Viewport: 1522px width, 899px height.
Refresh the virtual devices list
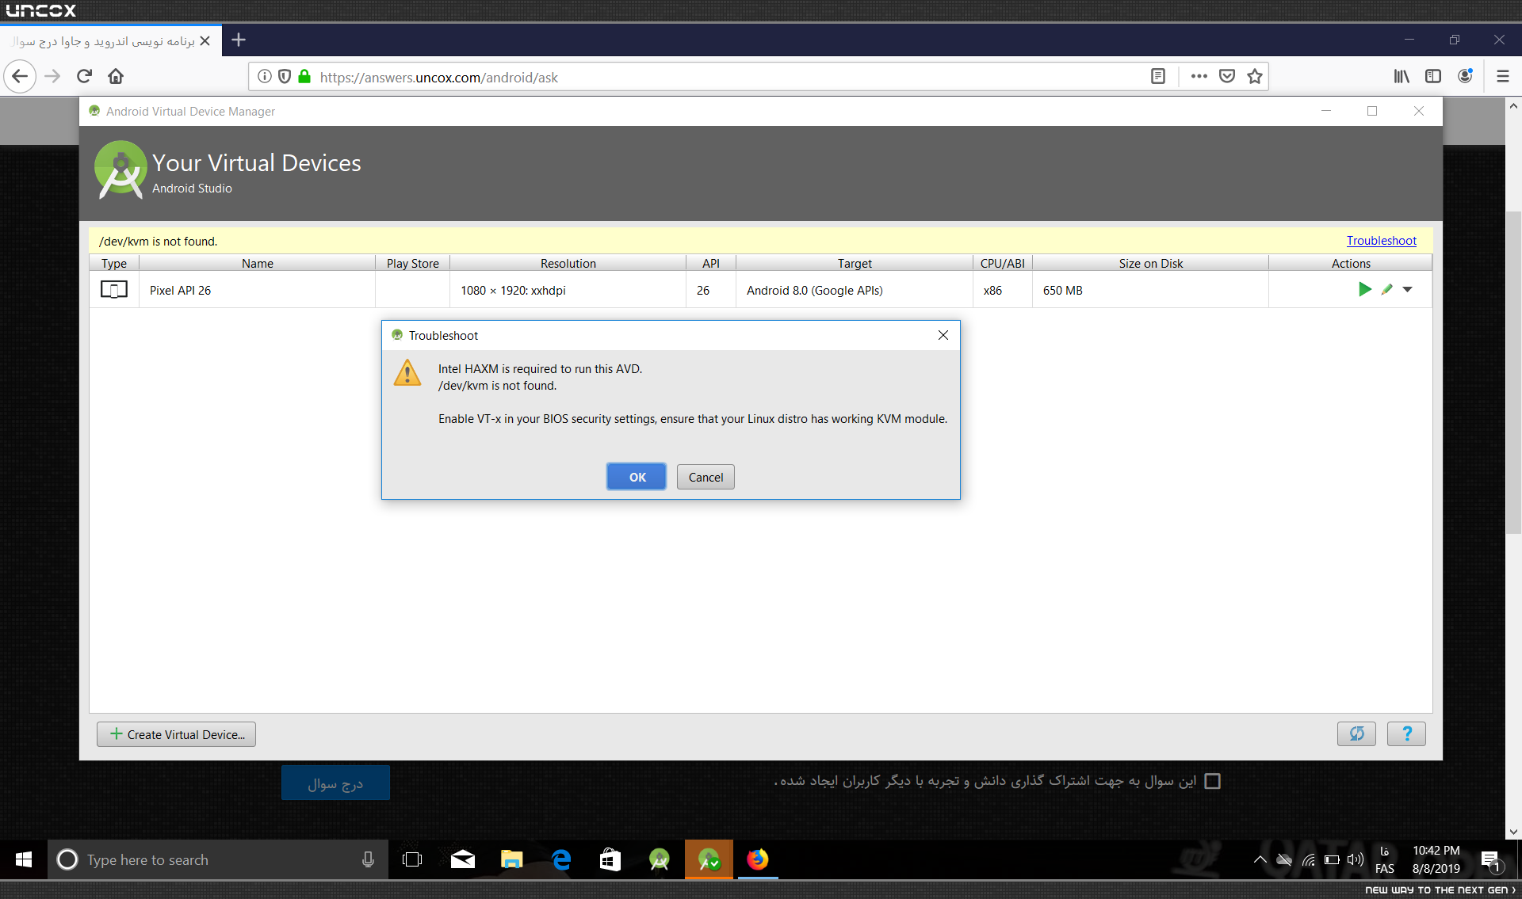[1356, 734]
